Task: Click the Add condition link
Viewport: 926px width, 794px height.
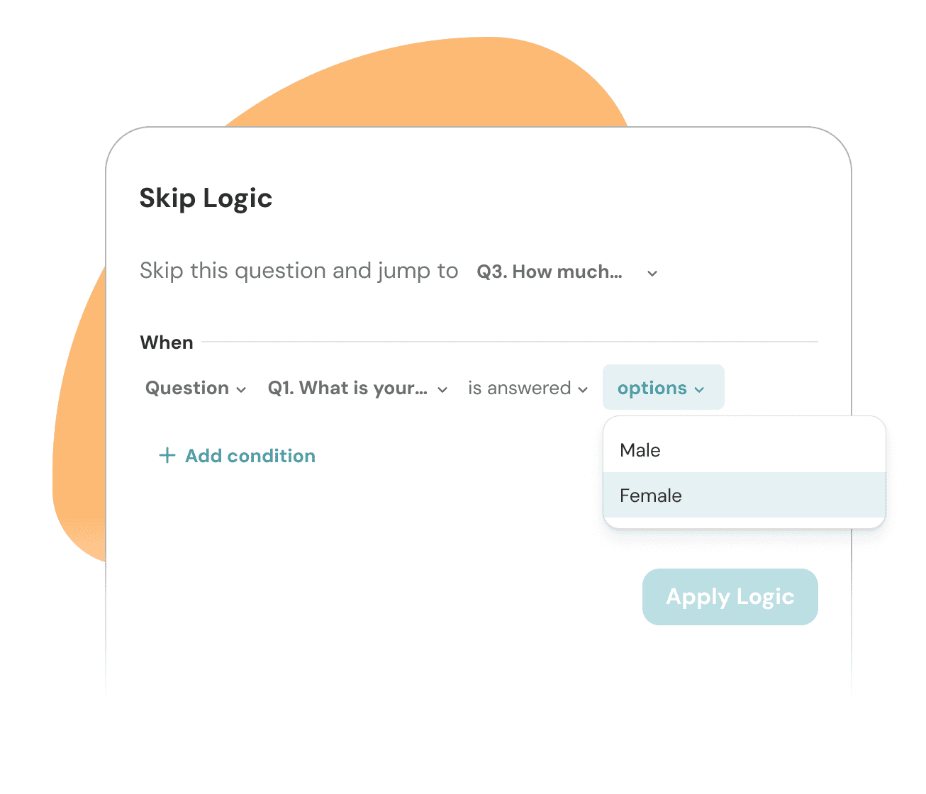Action: point(250,456)
